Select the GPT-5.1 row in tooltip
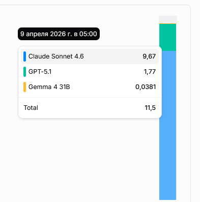200x202 pixels. tap(90, 72)
